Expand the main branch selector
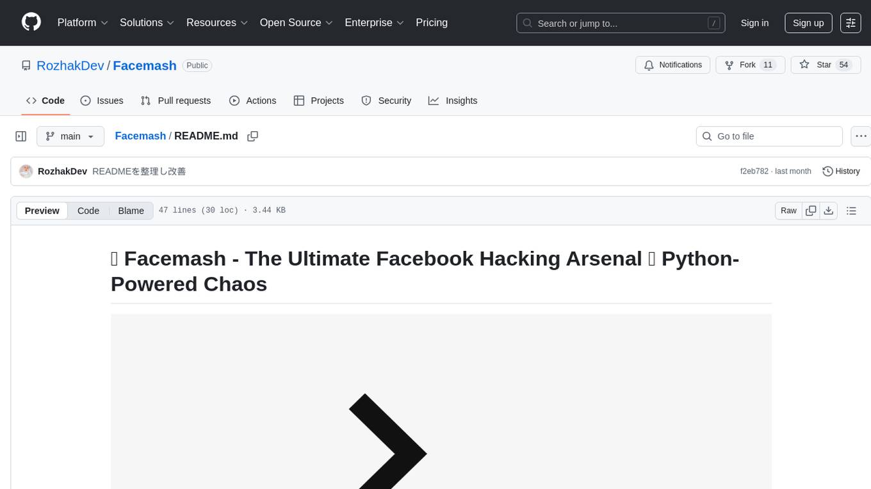Viewport: 871px width, 489px height. click(70, 136)
